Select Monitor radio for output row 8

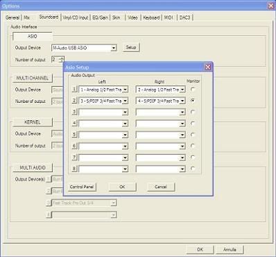tap(193, 169)
